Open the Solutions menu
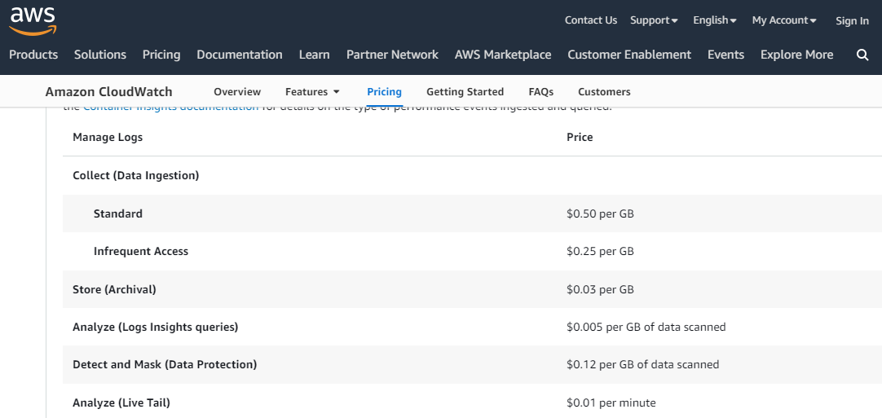The height and width of the screenshot is (418, 882). pos(100,55)
